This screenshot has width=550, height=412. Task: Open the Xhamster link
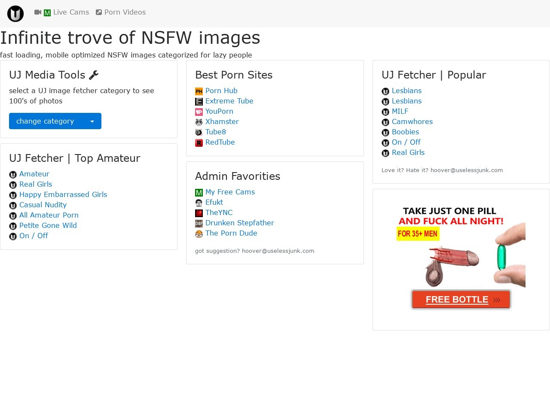click(222, 122)
